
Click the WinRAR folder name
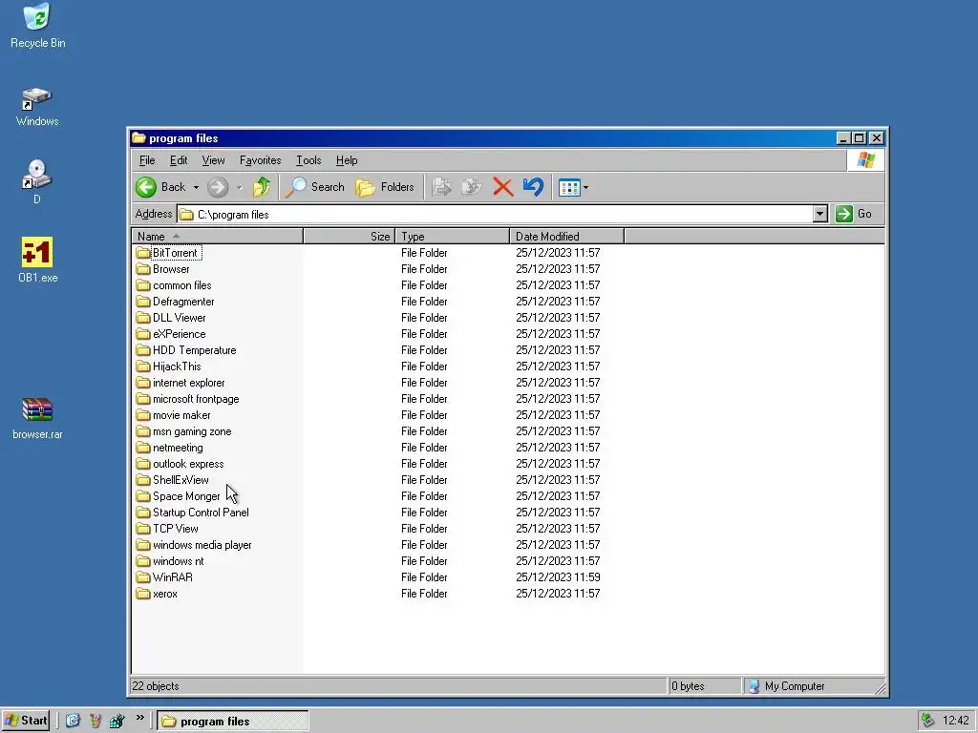(173, 577)
